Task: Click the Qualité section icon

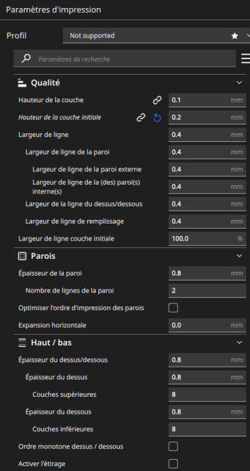Action: click(x=22, y=83)
